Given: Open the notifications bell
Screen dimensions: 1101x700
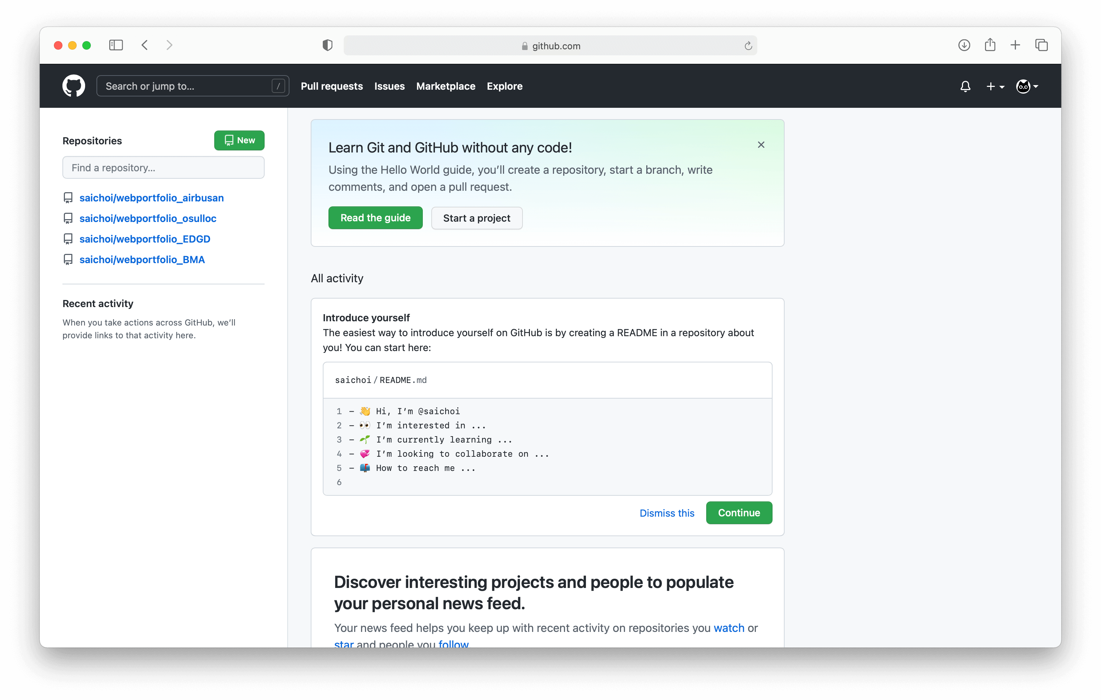Looking at the screenshot, I should pyautogui.click(x=965, y=86).
